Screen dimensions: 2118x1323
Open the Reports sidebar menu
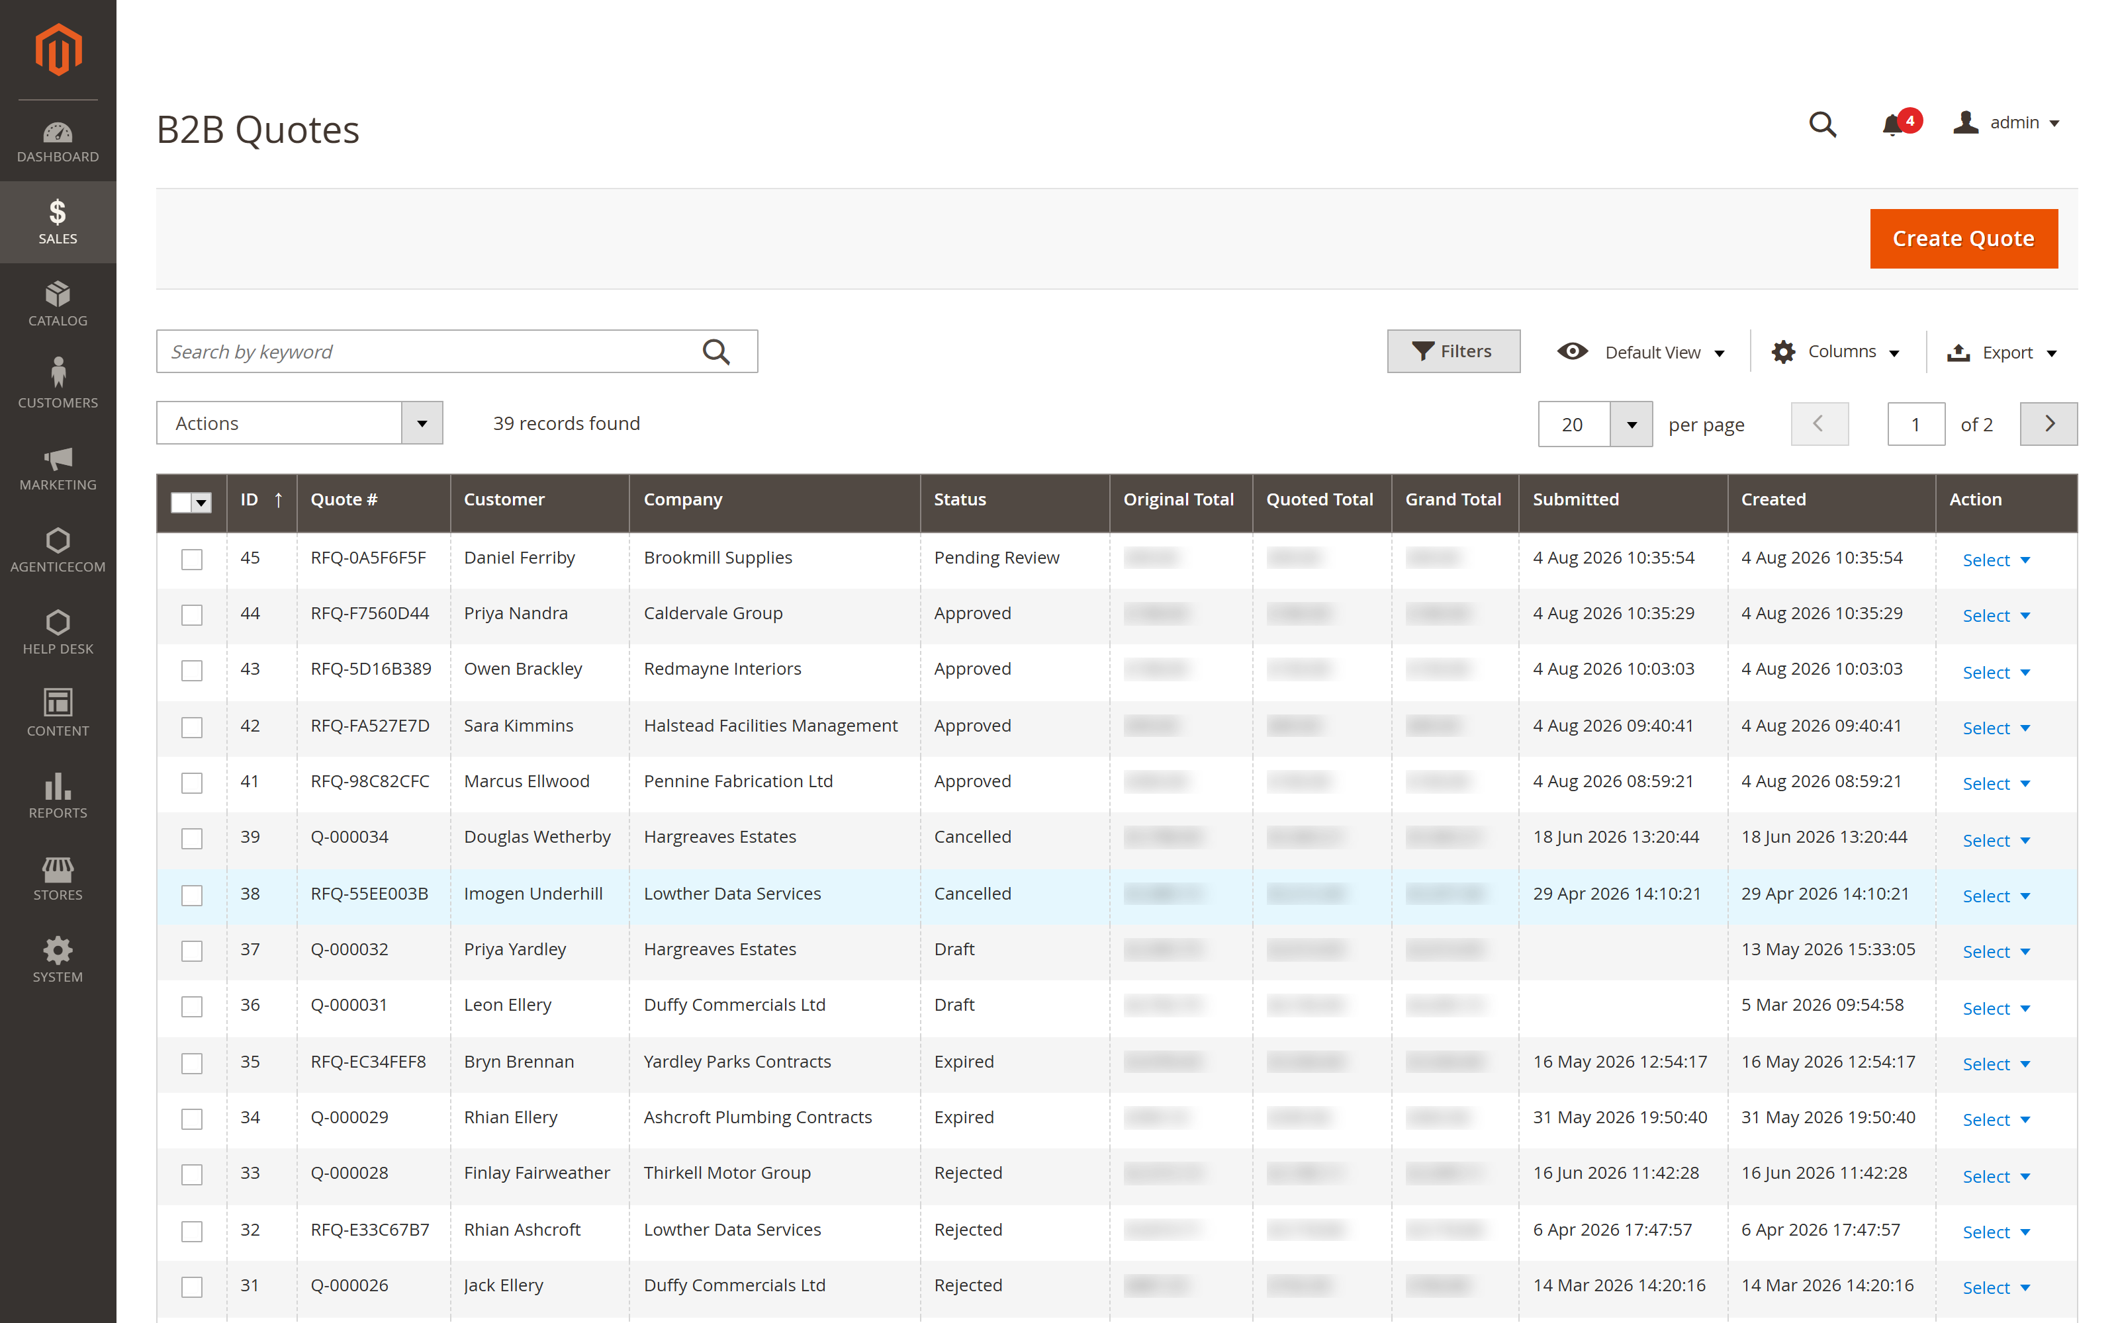tap(58, 796)
